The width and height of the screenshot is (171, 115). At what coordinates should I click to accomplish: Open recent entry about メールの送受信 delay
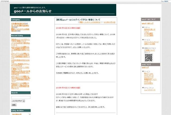point(21,44)
